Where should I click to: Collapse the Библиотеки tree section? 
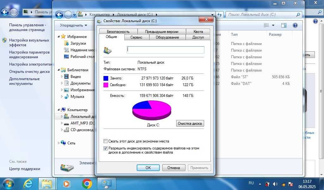pos(59,70)
